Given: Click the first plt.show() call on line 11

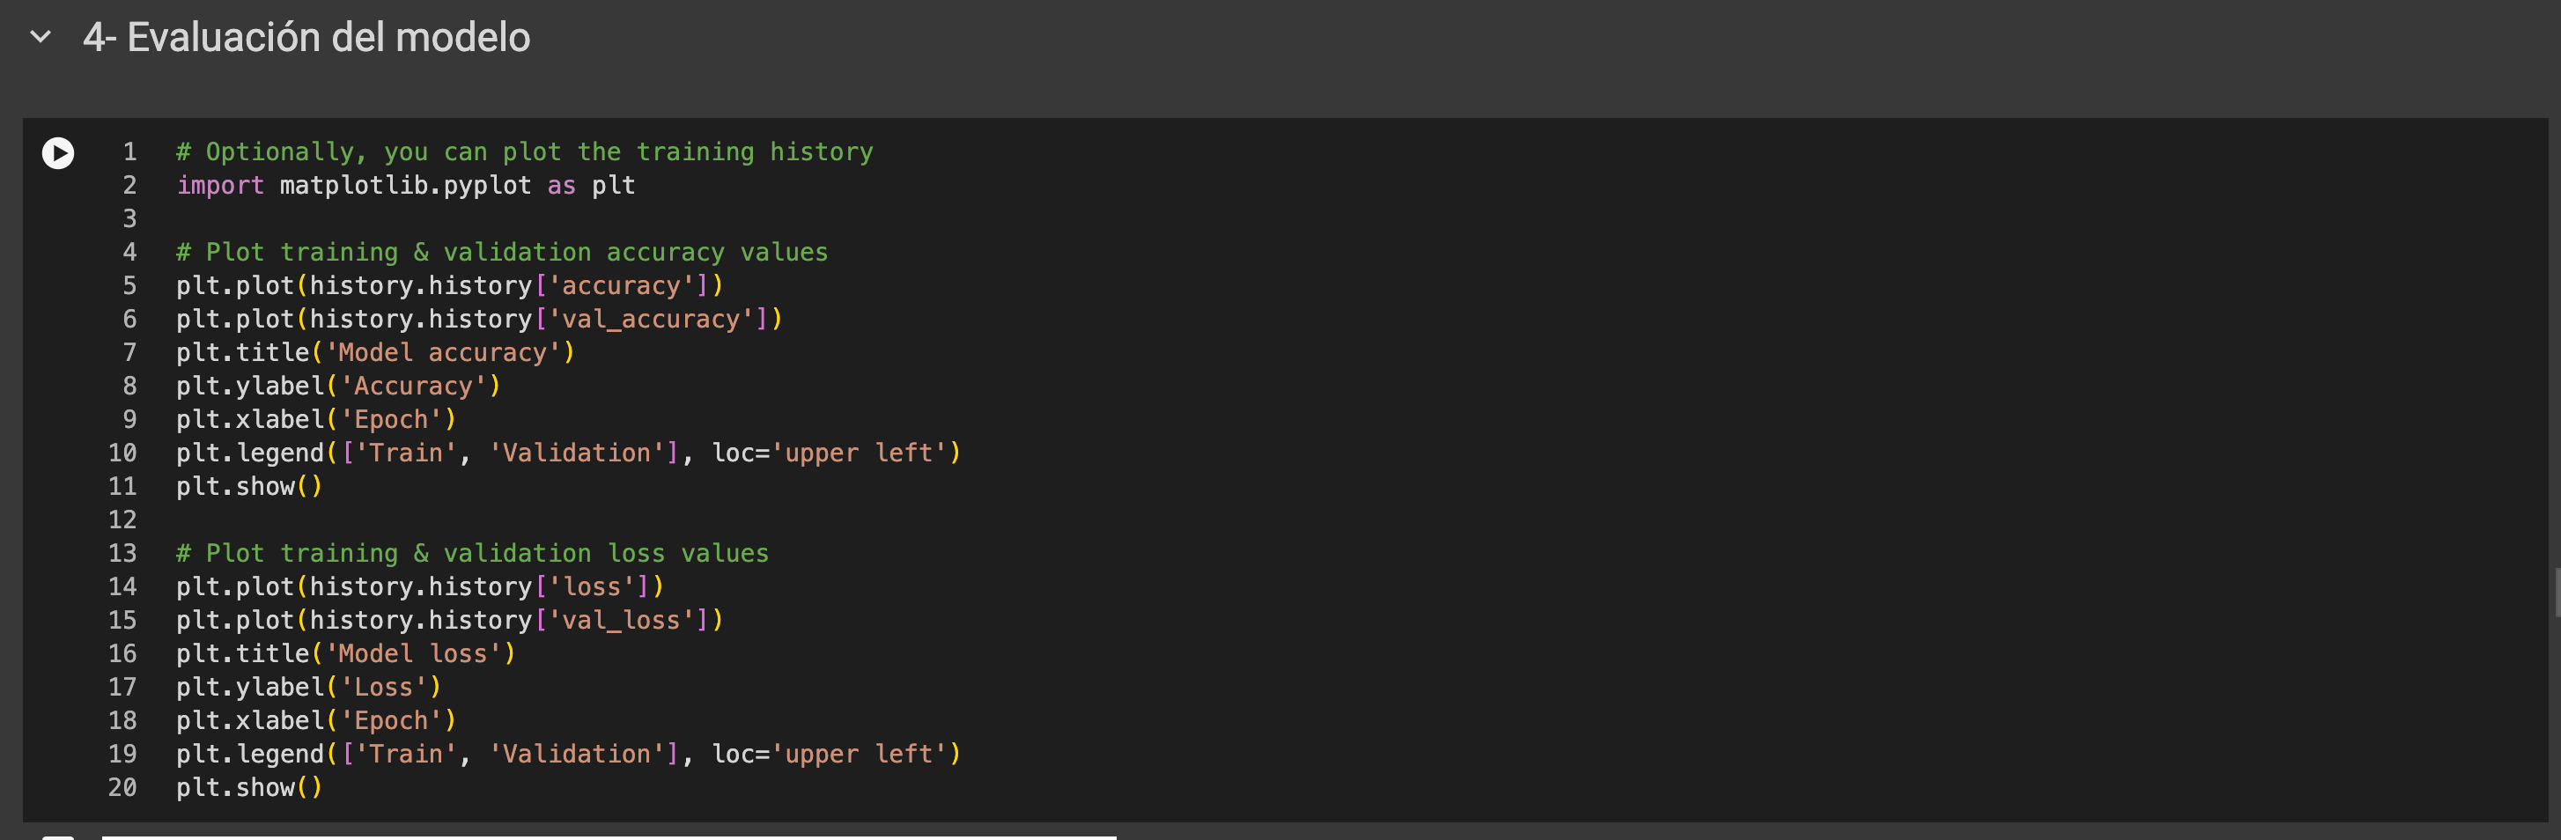Looking at the screenshot, I should coord(248,487).
